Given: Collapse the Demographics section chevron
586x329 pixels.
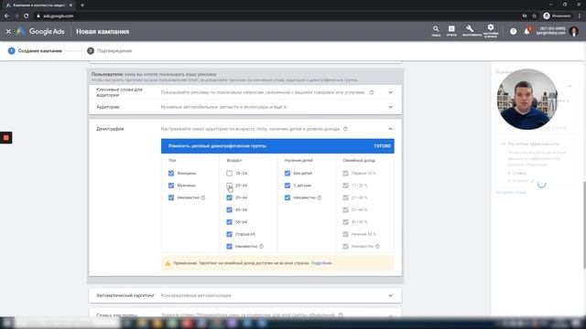Looking at the screenshot, I should 391,129.
